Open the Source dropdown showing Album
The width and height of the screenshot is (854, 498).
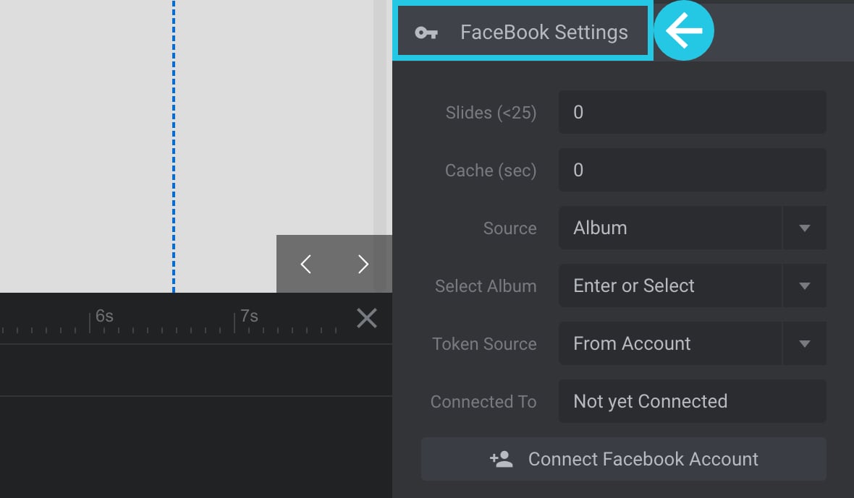tap(692, 228)
